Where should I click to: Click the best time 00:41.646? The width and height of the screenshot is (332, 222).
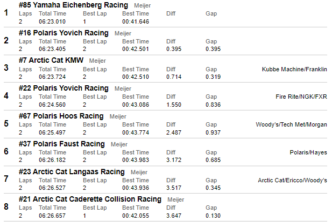click(x=136, y=22)
